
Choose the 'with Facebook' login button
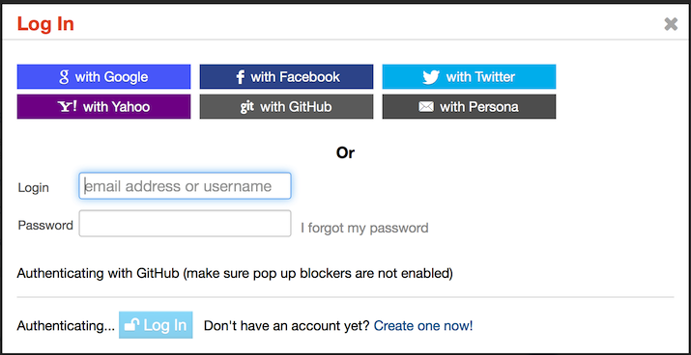pos(286,76)
